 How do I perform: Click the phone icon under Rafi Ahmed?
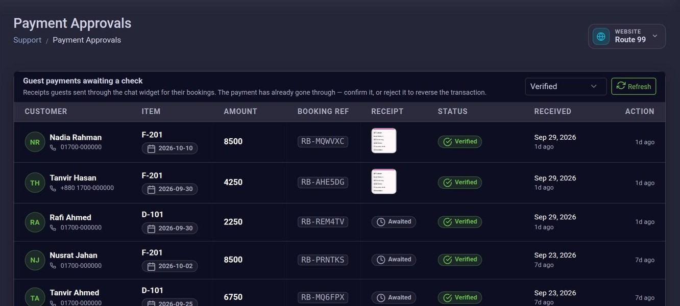pos(53,228)
